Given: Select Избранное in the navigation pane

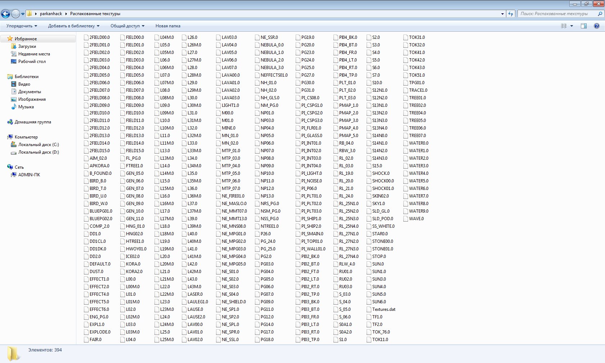Looking at the screenshot, I should [x=26, y=39].
